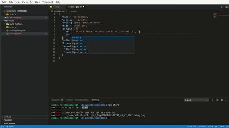Screen dimensions: 229x128
Task: Open index.js in the TESNODEJS tree
Action: point(13,27)
